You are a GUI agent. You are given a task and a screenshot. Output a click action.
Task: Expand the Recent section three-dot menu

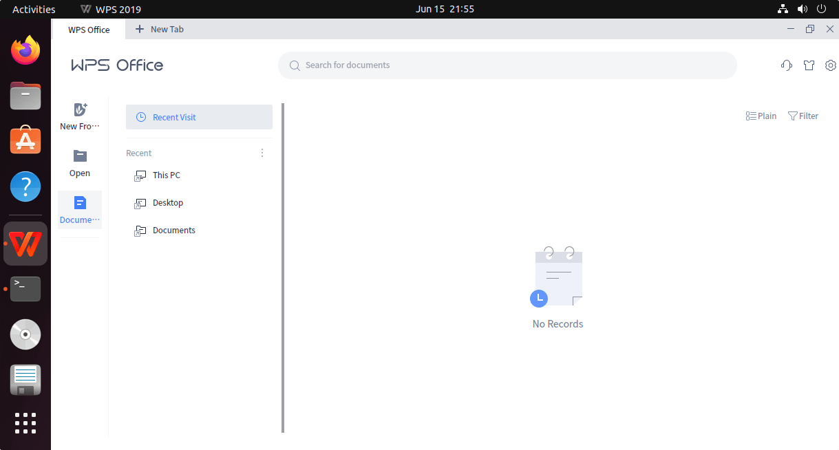262,153
